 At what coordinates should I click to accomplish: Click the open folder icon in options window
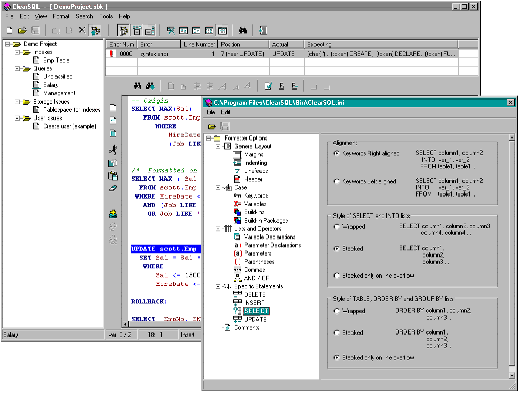(212, 126)
